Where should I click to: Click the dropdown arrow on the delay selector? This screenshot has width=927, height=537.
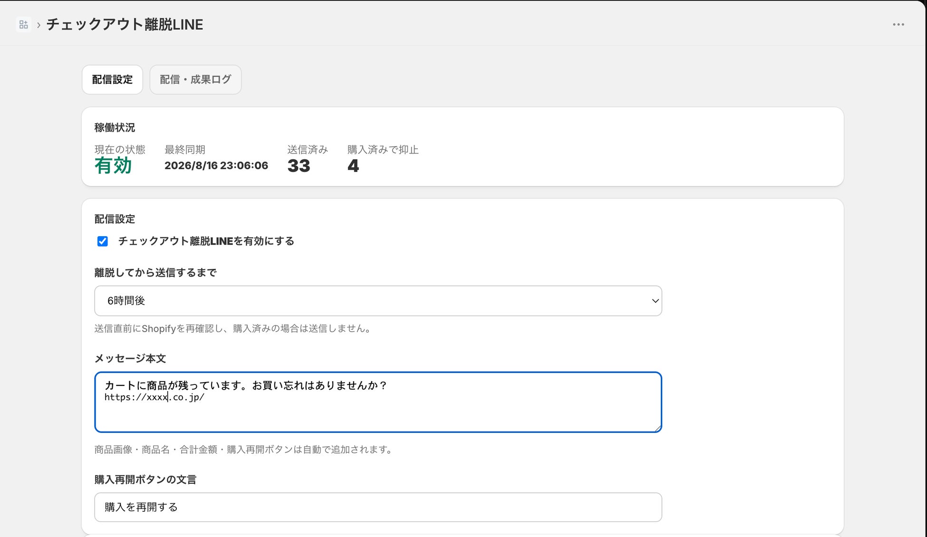click(655, 301)
